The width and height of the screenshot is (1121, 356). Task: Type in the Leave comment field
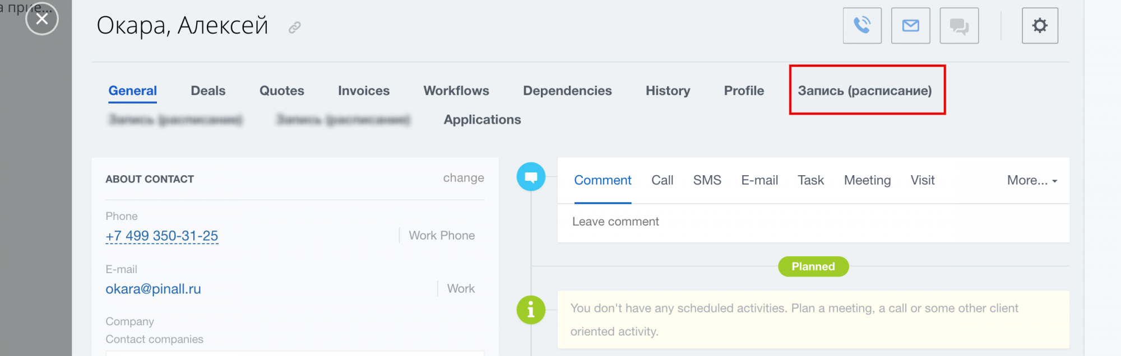point(813,222)
